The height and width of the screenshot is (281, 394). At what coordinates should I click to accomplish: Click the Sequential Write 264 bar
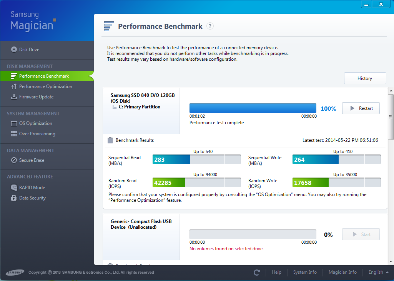point(337,160)
